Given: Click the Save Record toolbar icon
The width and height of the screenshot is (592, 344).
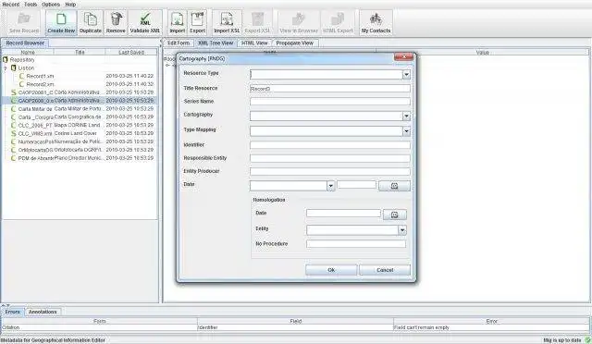Looking at the screenshot, I should (24, 23).
